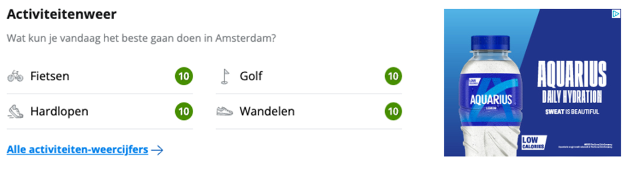Click the bicycle icon next to Fietsen
Image resolution: width=641 pixels, height=169 pixels.
click(x=15, y=76)
